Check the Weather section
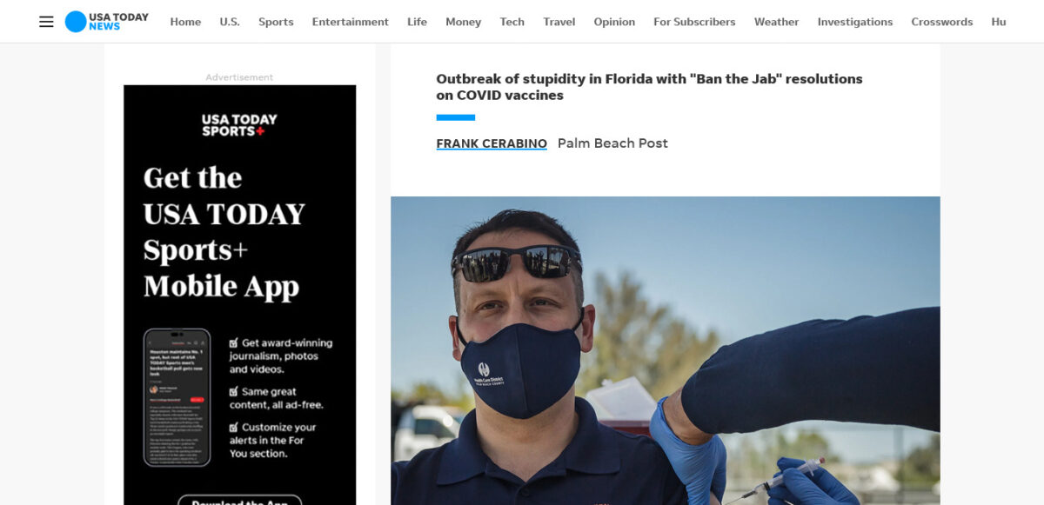The width and height of the screenshot is (1044, 505). pyautogui.click(x=776, y=22)
